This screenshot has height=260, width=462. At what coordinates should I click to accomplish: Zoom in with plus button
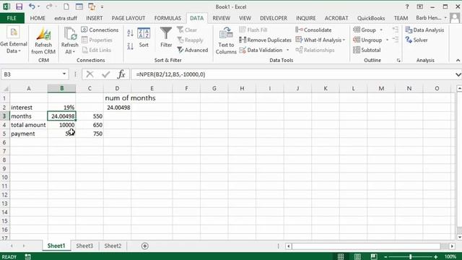(435, 257)
